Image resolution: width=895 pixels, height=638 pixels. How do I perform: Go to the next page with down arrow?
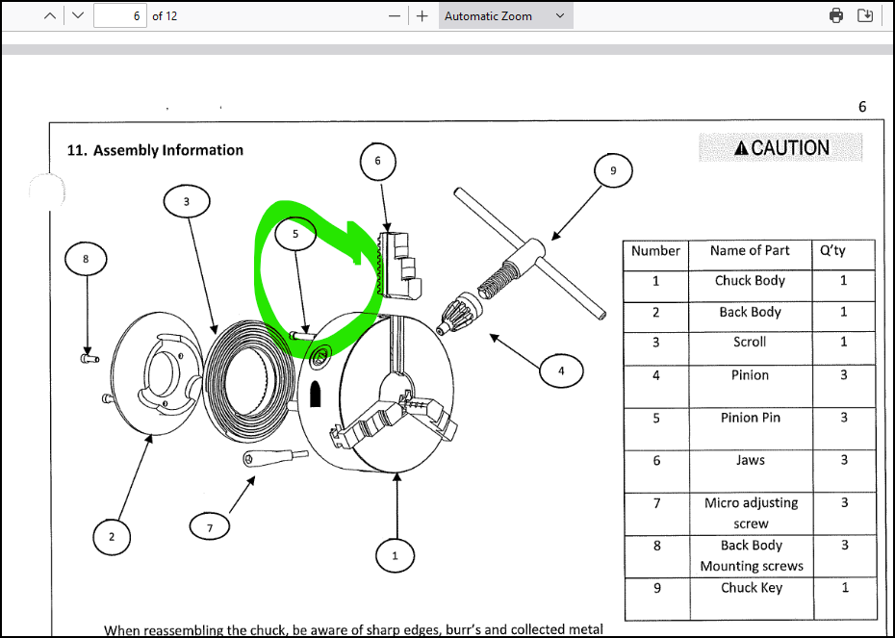pyautogui.click(x=77, y=15)
